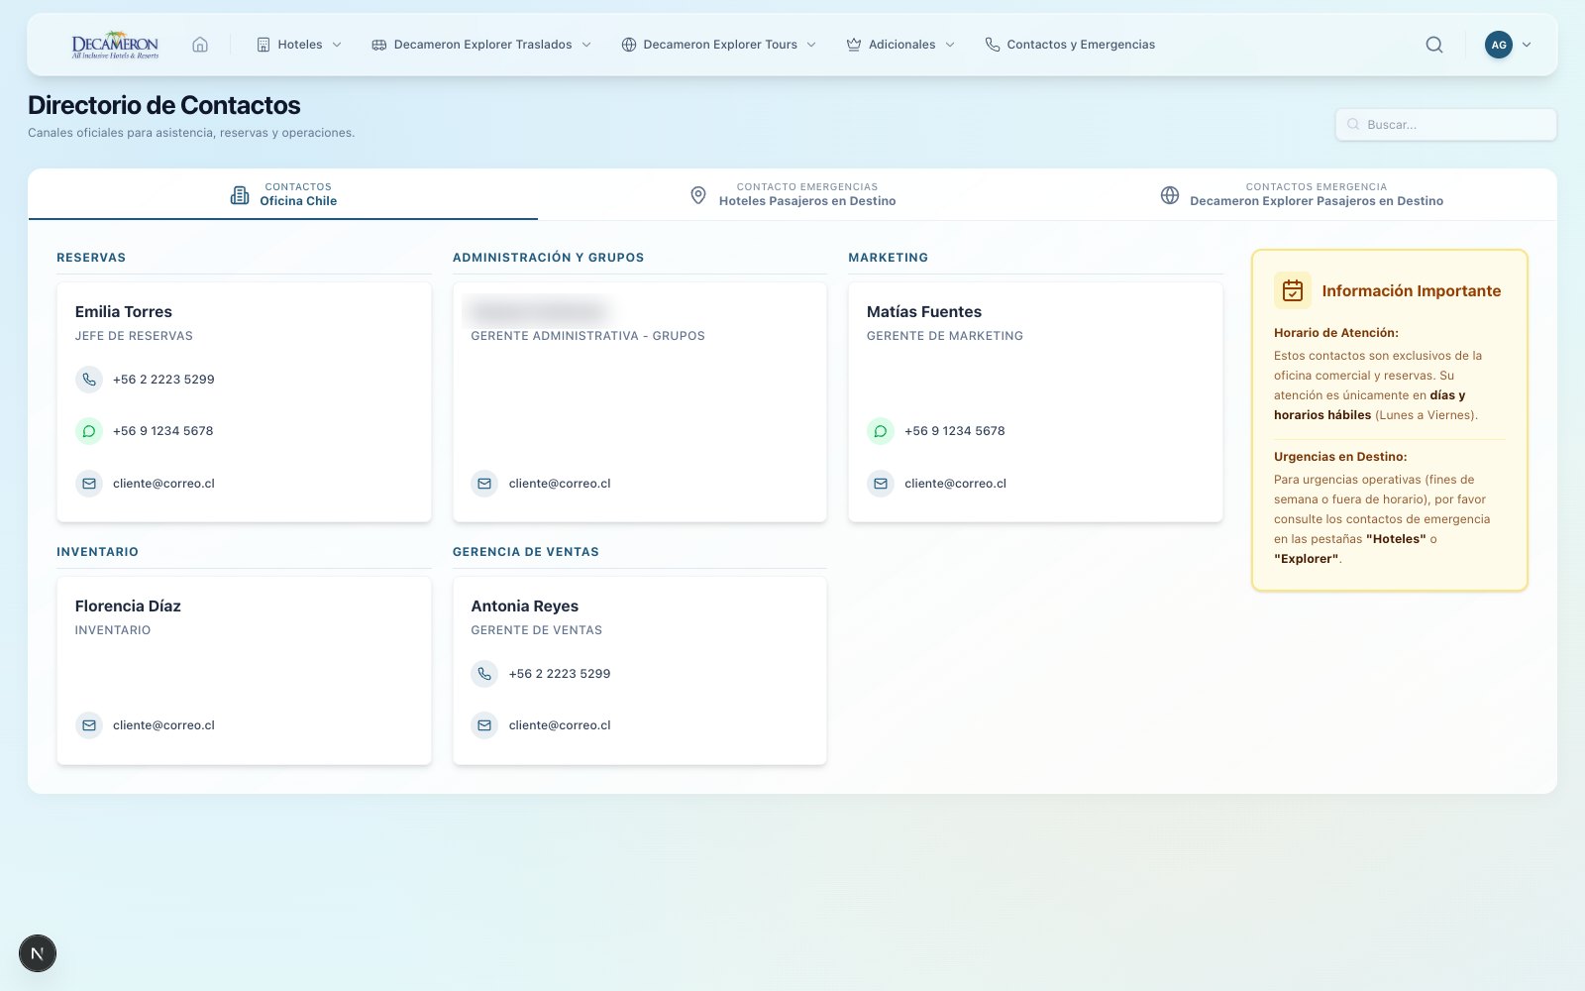
Task: Expand the Hoteles dropdown menu
Action: pos(299,45)
